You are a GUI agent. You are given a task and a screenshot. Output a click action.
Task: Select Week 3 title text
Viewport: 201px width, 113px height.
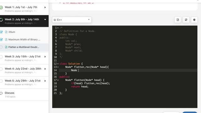(x=23, y=56)
